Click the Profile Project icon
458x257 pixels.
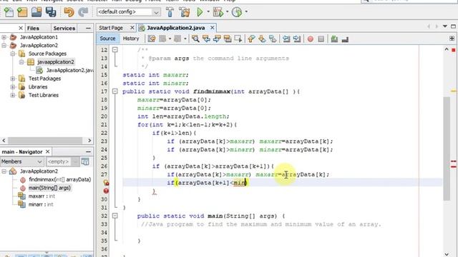coord(237,12)
